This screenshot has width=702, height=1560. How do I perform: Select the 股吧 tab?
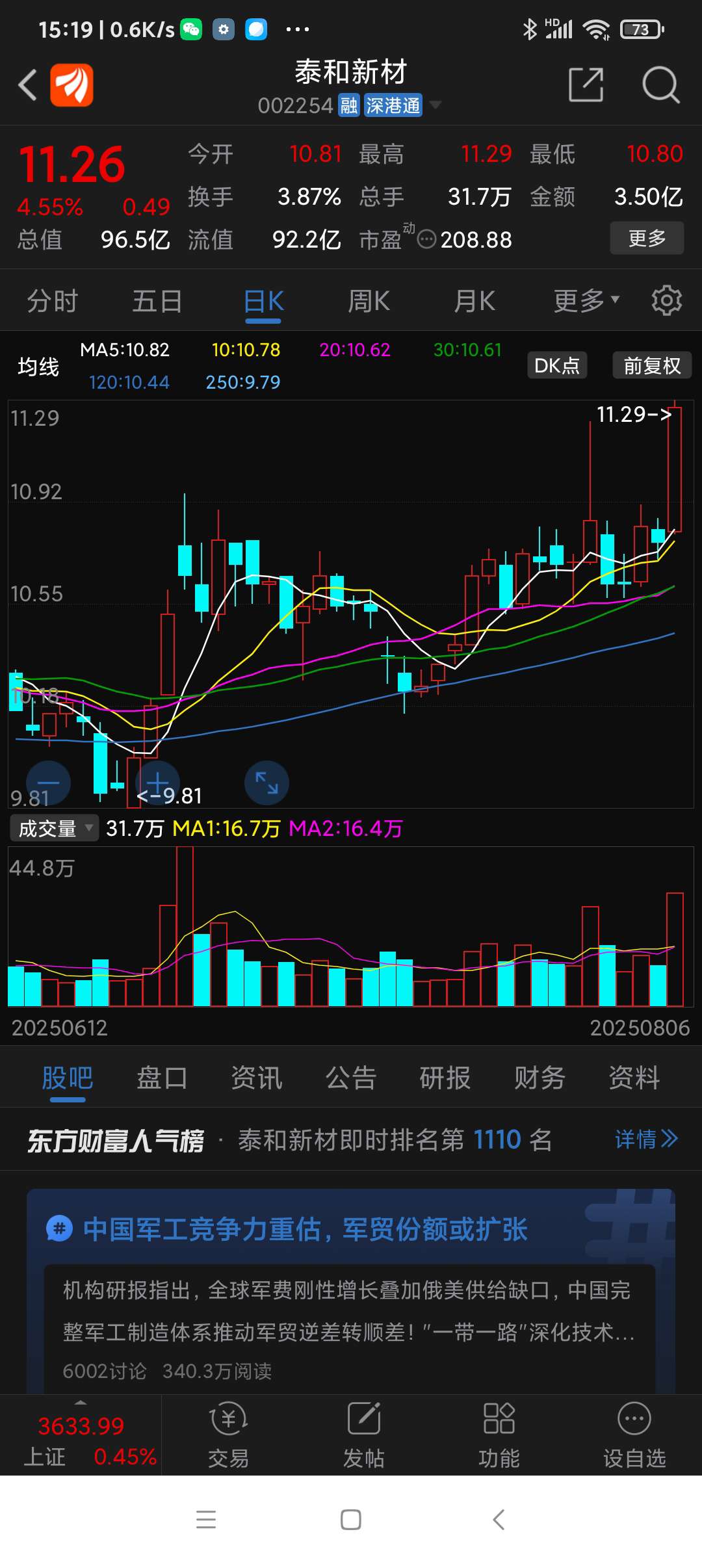[x=68, y=1078]
